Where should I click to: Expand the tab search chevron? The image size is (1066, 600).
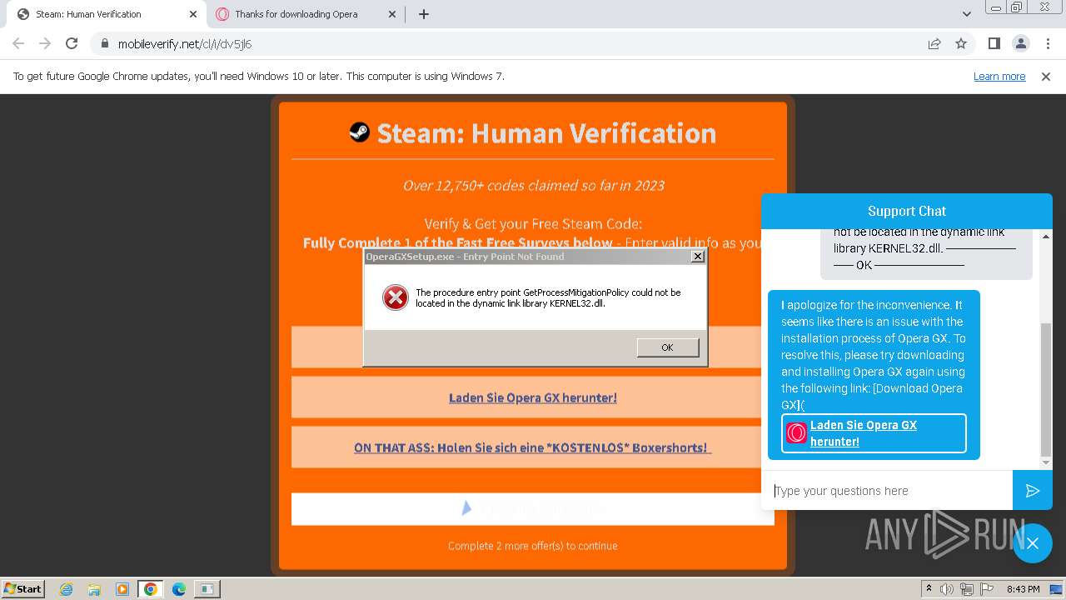pos(967,14)
